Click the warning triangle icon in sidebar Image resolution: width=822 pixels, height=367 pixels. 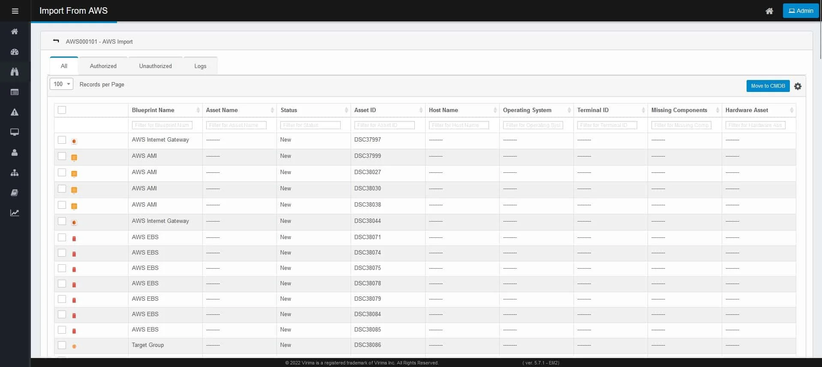click(15, 112)
